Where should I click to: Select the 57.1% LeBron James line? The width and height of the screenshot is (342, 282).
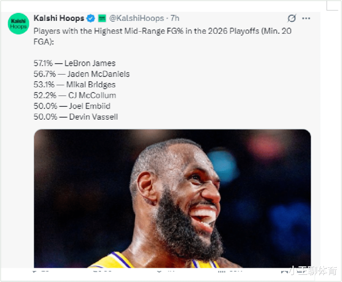74,63
